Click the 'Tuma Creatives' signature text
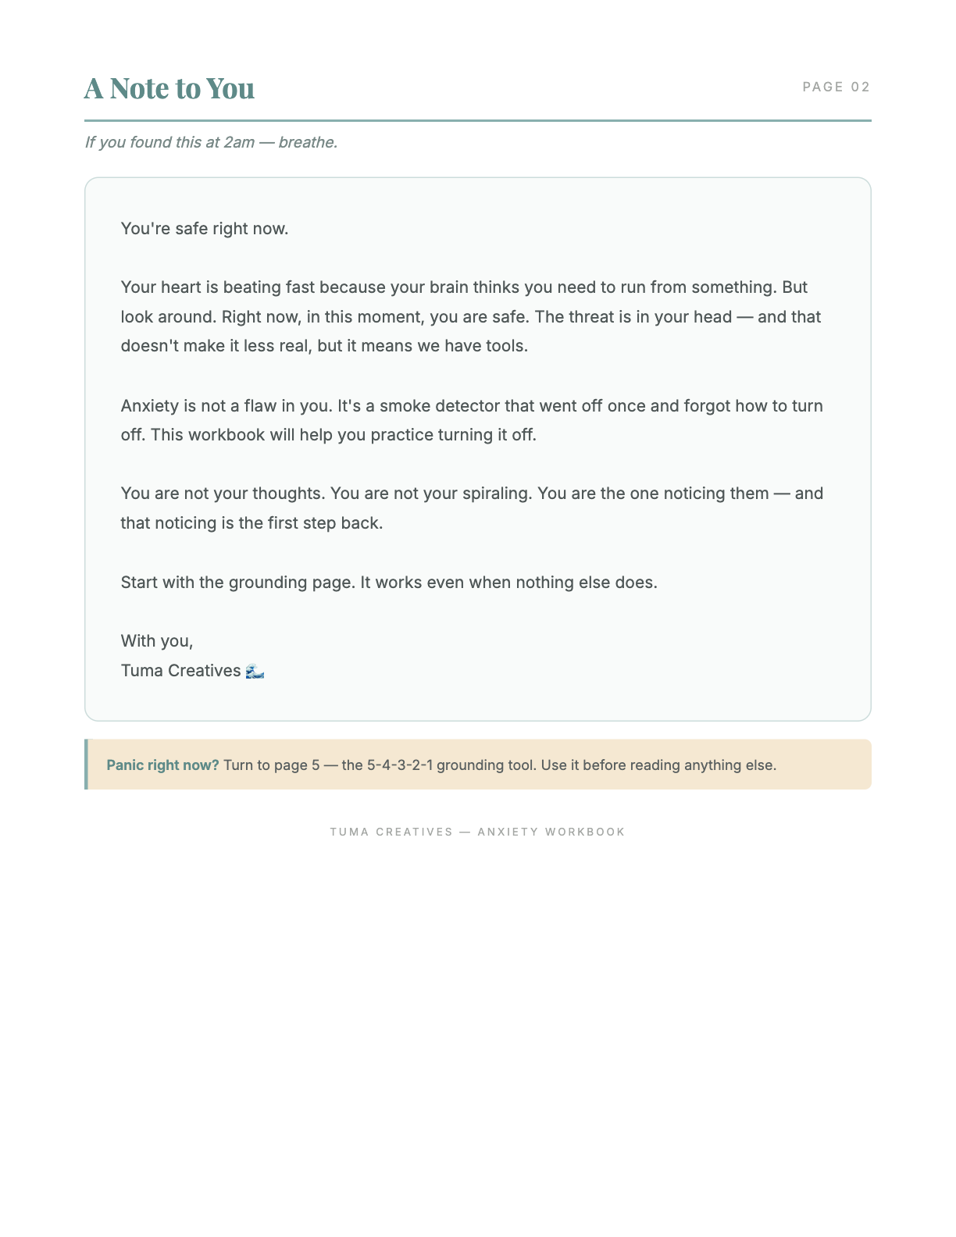Image resolution: width=956 pixels, height=1237 pixels. (x=180, y=671)
